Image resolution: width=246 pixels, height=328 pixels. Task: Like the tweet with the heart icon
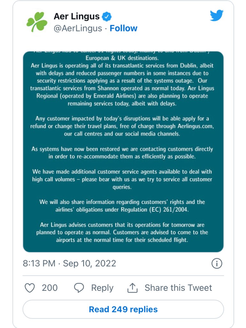point(30,288)
